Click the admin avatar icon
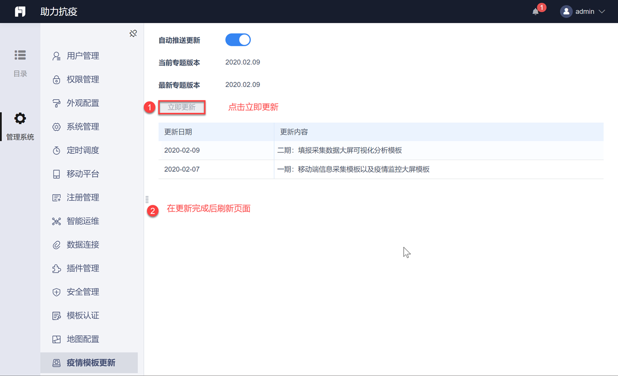Viewport: 618px width, 376px height. 566,11
